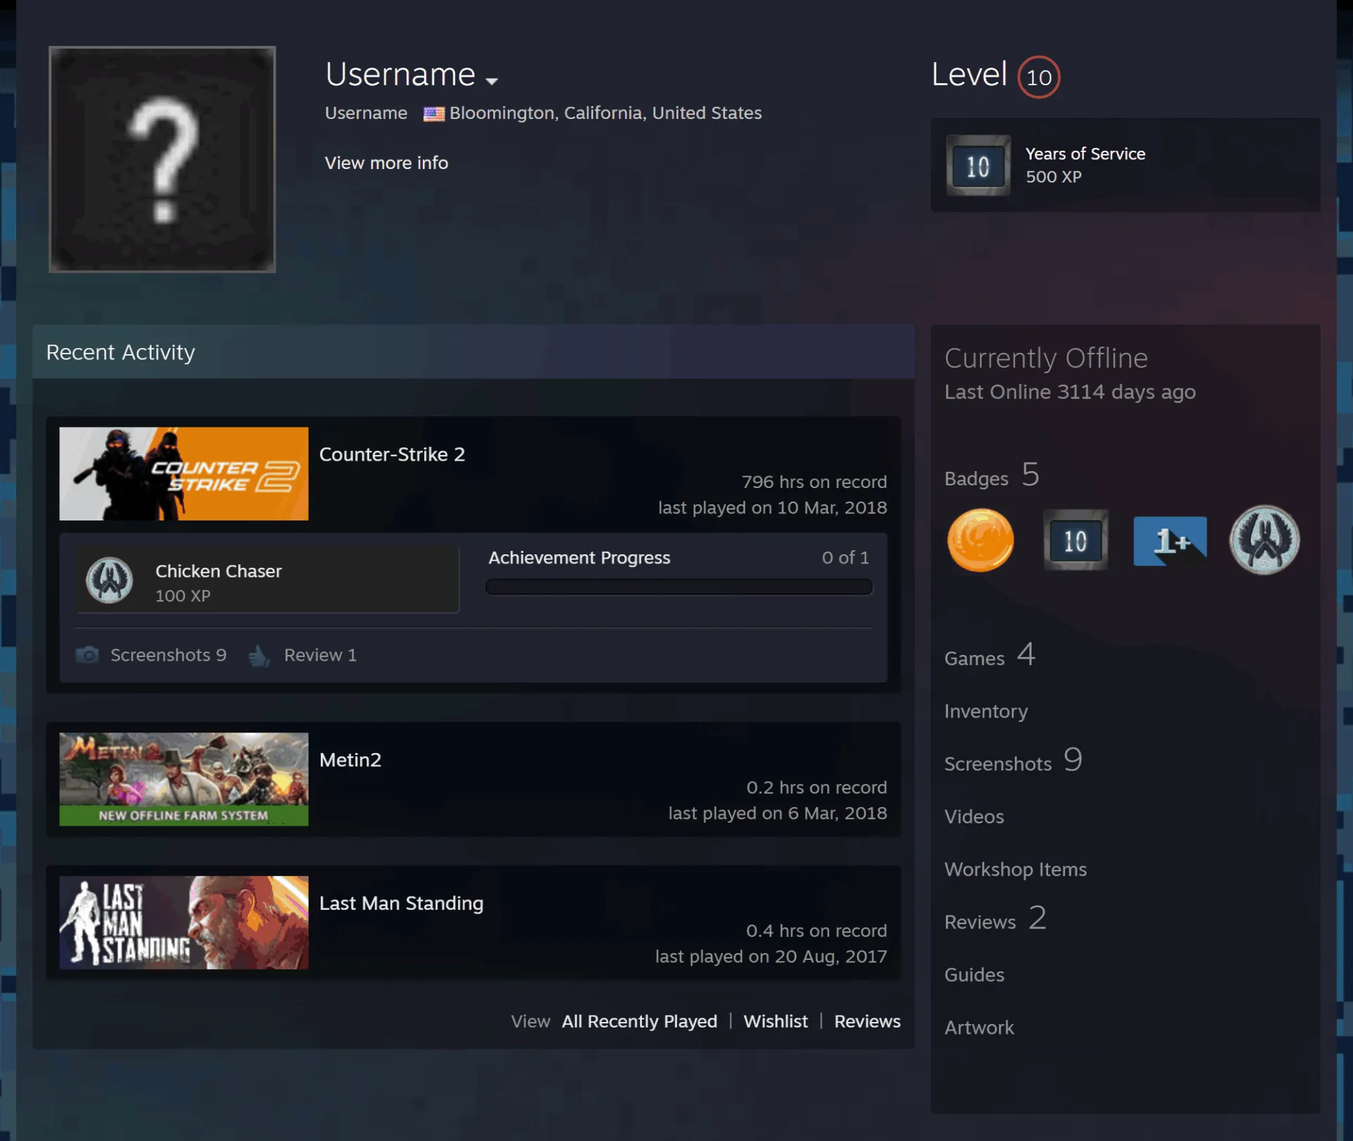
Task: Expand the Username dropdown arrow
Action: [x=492, y=81]
